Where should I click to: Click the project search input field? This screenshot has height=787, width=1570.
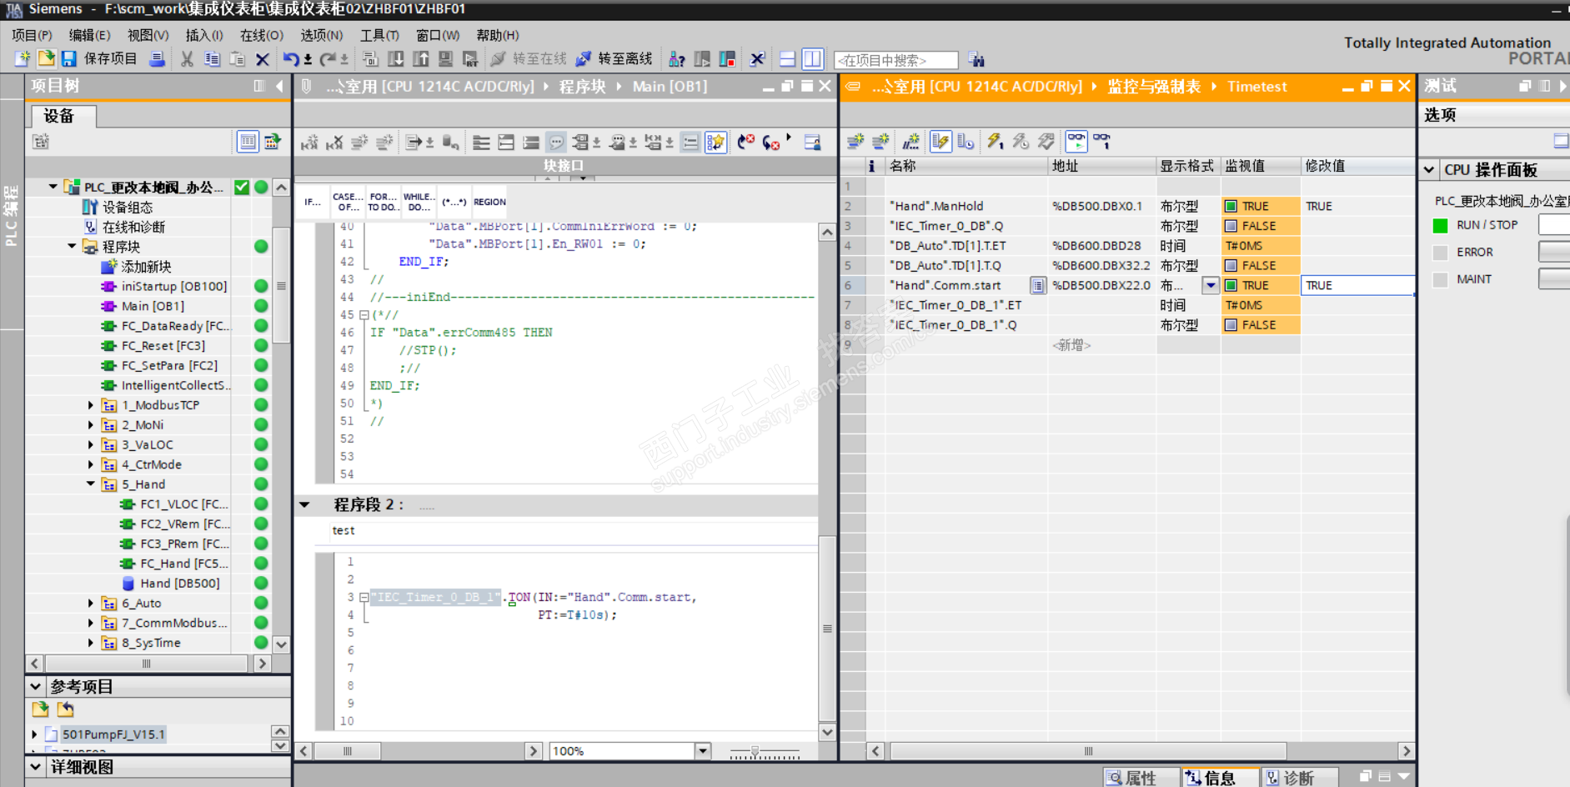896,60
